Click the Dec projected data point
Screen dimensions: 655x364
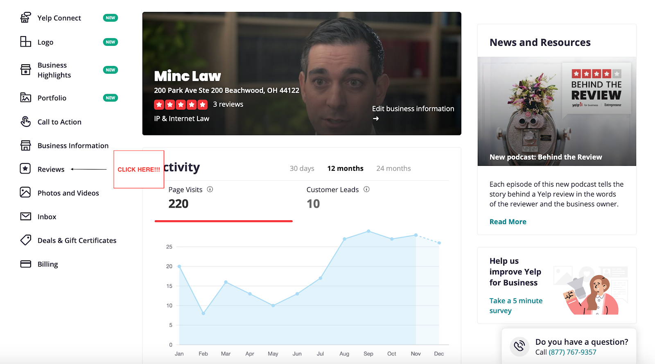[x=439, y=243]
